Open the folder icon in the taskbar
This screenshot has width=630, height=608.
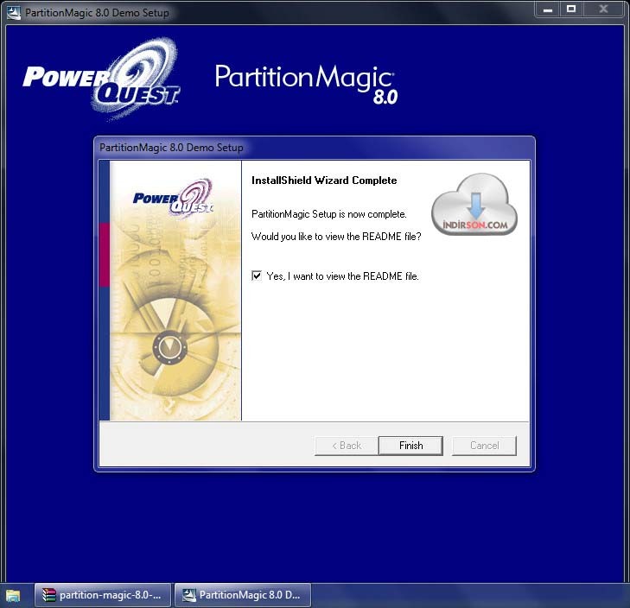tap(12, 595)
